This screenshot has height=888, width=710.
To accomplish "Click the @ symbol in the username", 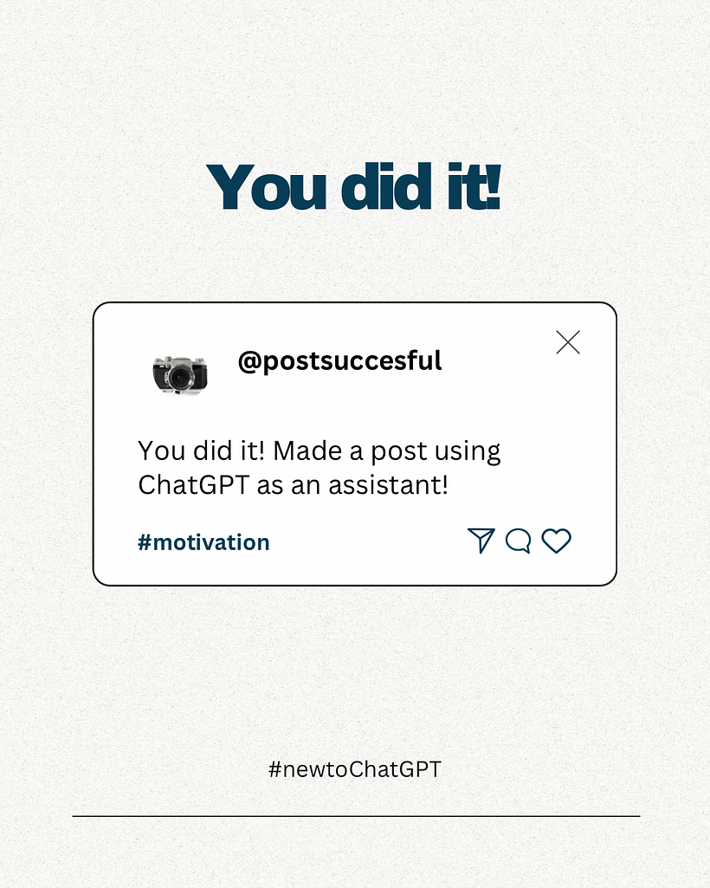I will (249, 362).
